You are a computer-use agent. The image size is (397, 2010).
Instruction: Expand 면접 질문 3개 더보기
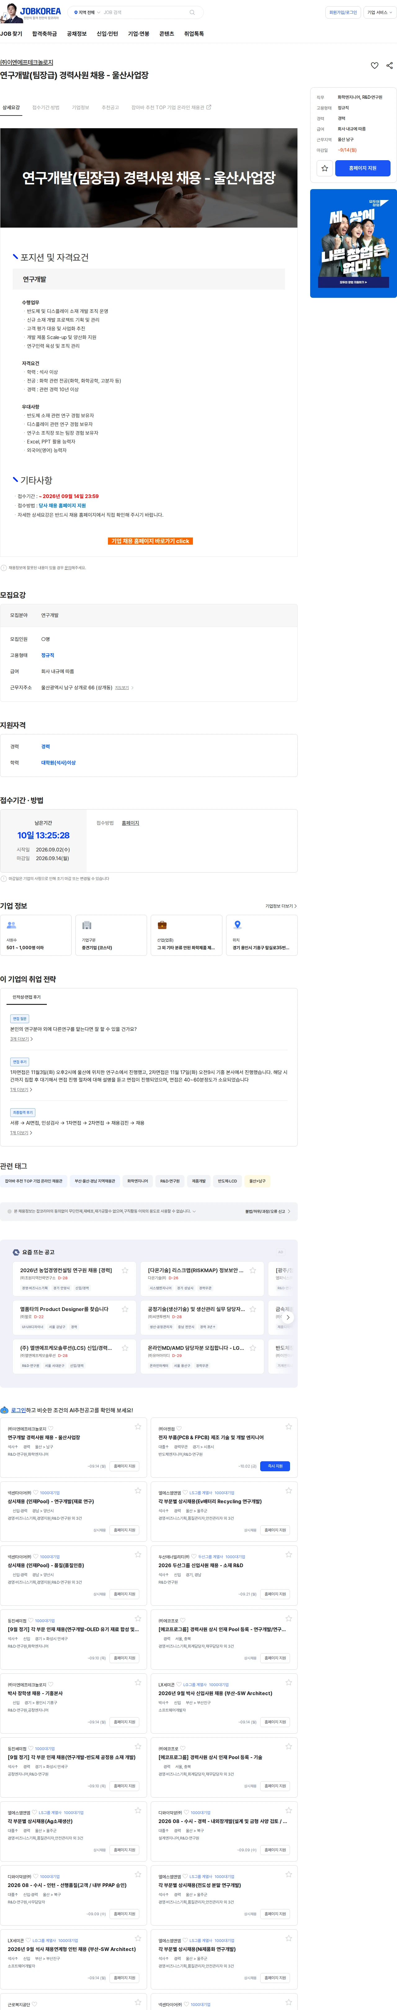(21, 1039)
